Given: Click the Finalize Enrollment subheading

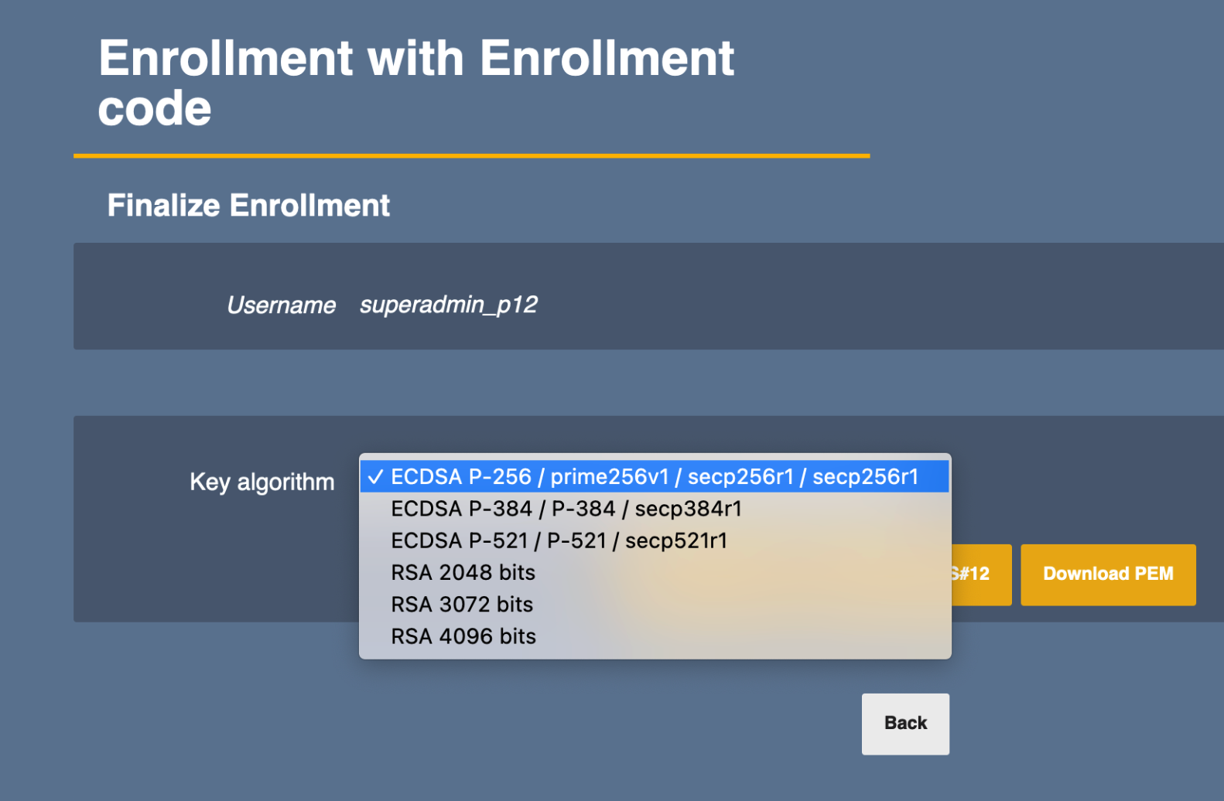Looking at the screenshot, I should pos(248,206).
